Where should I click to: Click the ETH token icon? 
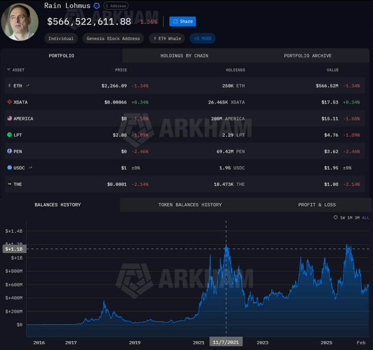pyautogui.click(x=10, y=85)
